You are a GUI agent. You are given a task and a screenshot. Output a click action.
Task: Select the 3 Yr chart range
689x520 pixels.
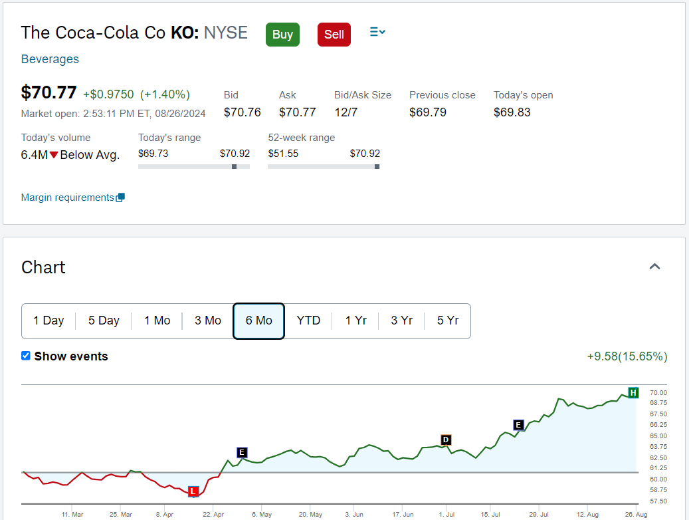(401, 321)
